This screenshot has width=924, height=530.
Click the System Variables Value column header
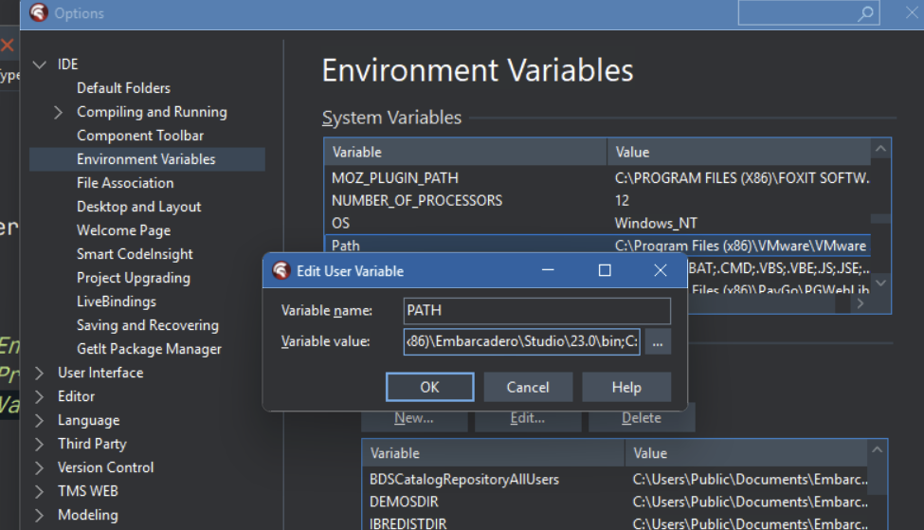[739, 152]
